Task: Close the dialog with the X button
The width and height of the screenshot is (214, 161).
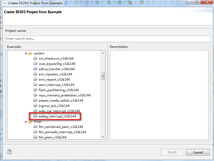Action: (207, 2)
